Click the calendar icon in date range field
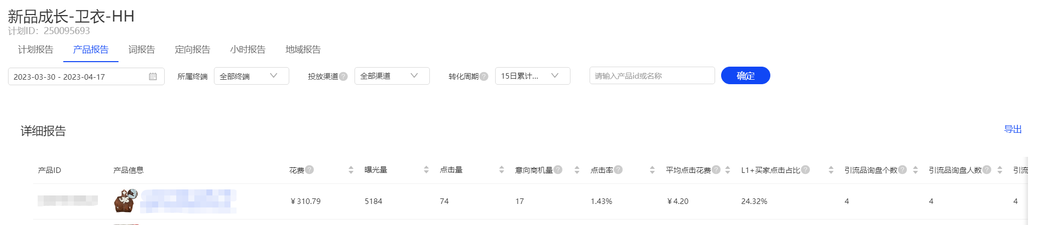Viewport: 1039px width, 225px height. pyautogui.click(x=153, y=77)
